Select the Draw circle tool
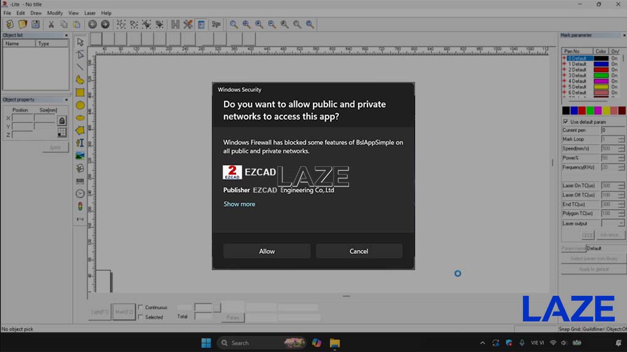The height and width of the screenshot is (352, 627). click(x=80, y=105)
